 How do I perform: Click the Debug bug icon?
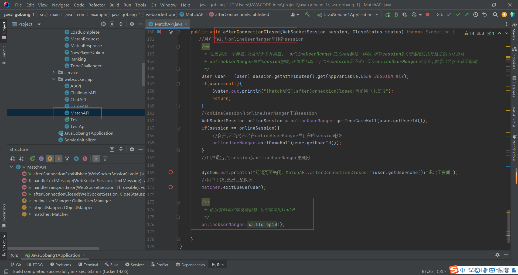click(396, 15)
